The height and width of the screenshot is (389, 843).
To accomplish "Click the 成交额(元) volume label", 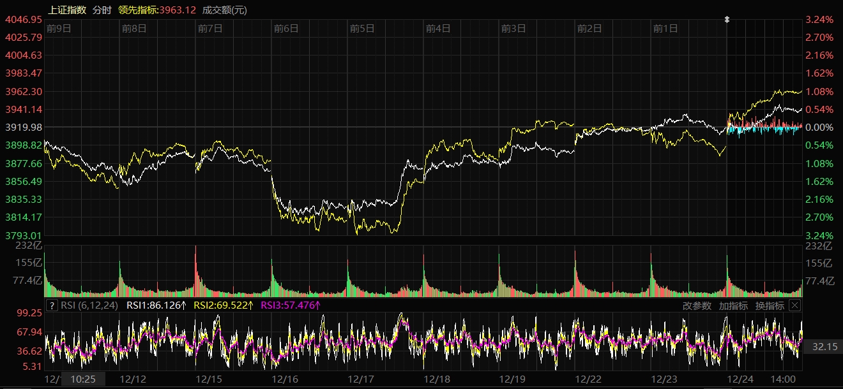I will point(224,10).
